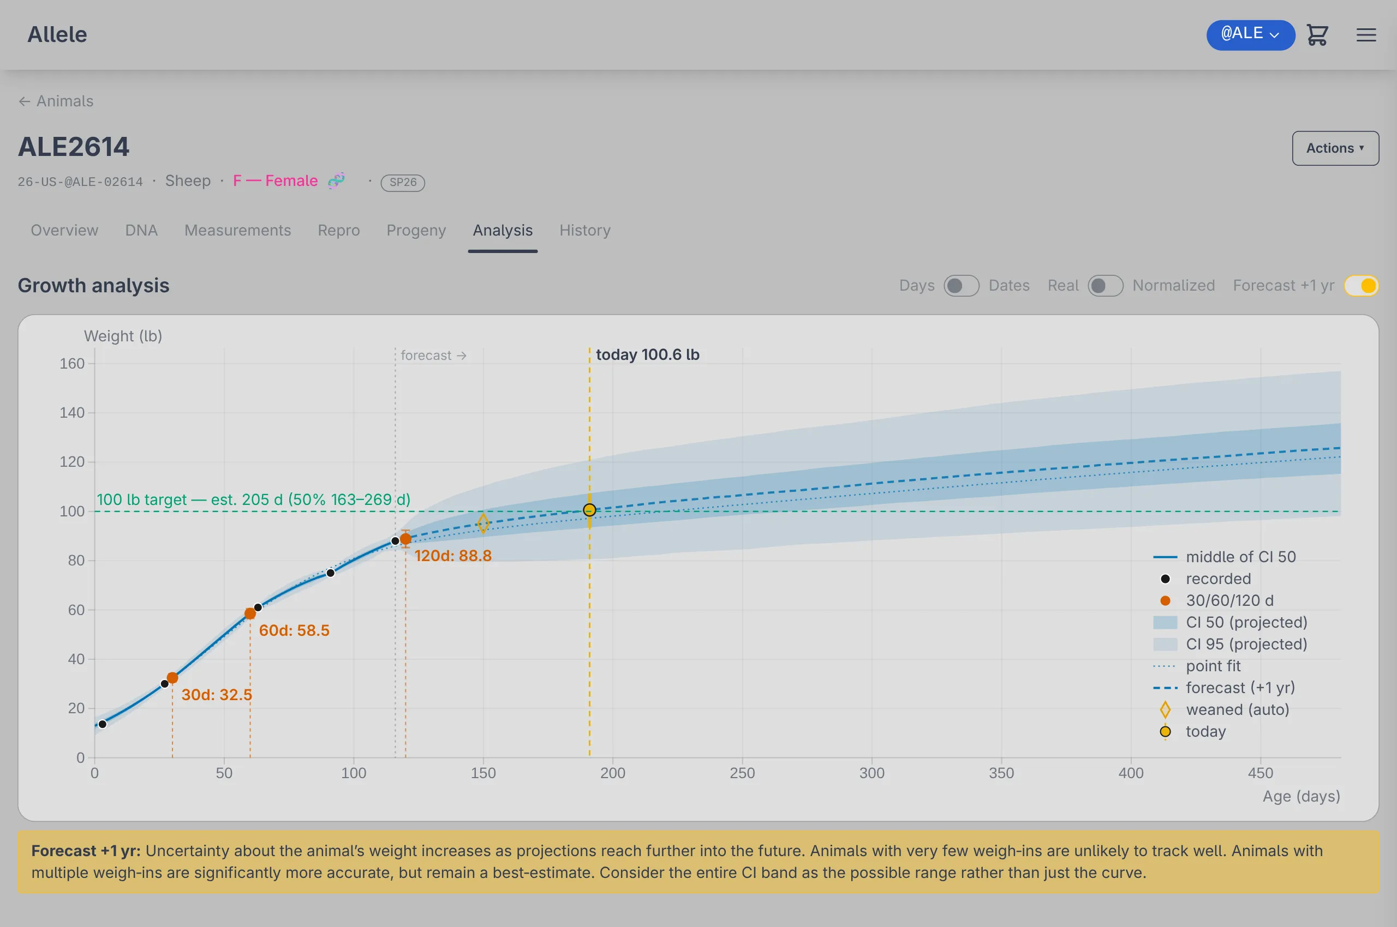Open the shopping cart icon

(1318, 35)
